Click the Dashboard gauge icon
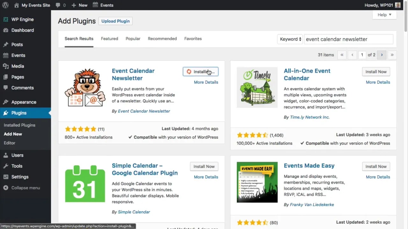This screenshot has width=408, height=229. point(6,30)
